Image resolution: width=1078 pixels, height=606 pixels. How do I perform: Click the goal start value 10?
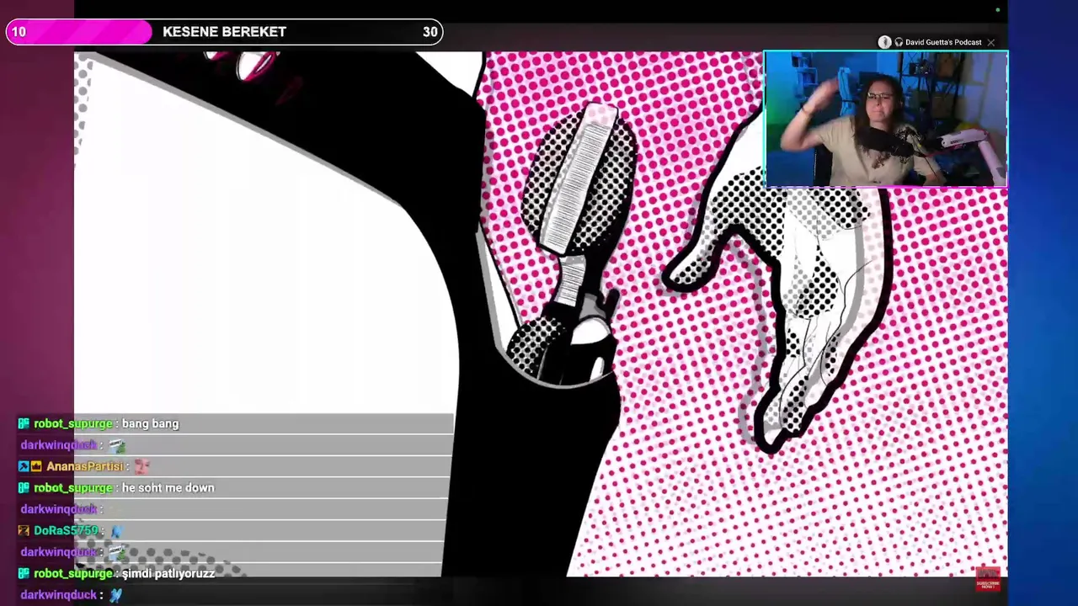[19, 32]
